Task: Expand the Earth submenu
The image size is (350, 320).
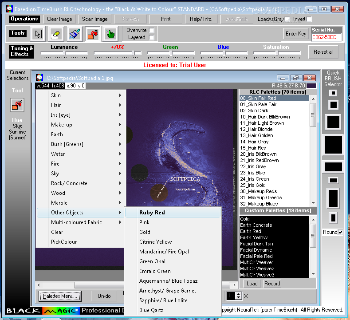Action: (x=80, y=134)
